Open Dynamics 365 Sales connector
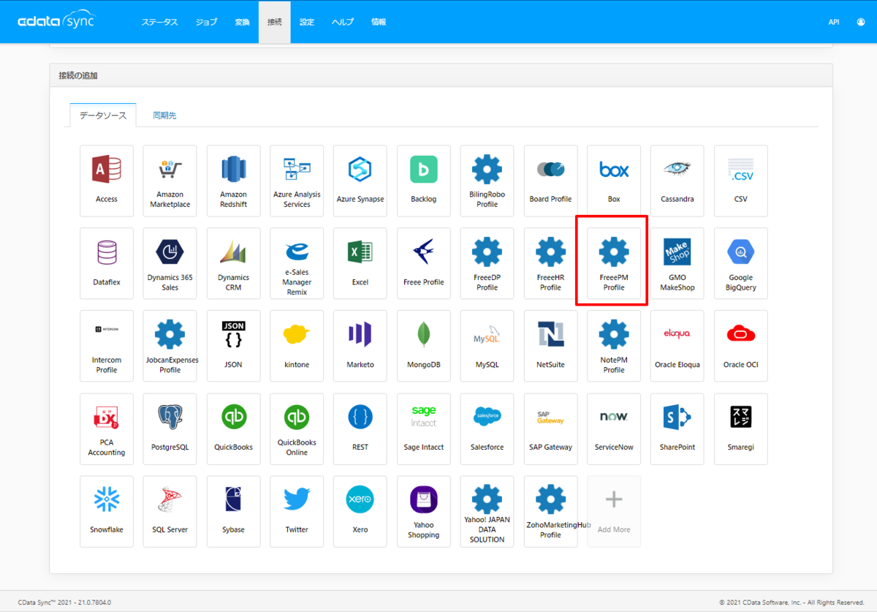The height and width of the screenshot is (612, 877). coord(170,263)
